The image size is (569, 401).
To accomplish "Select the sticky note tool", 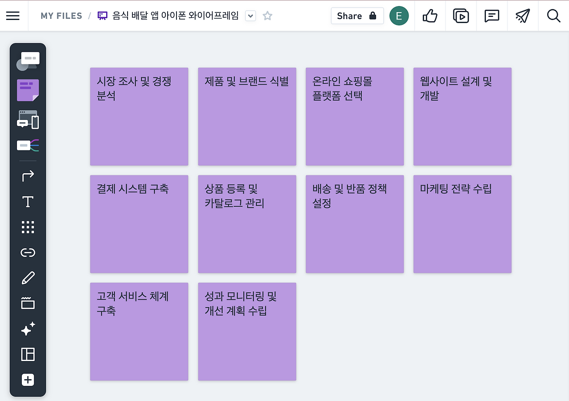I will point(28,90).
